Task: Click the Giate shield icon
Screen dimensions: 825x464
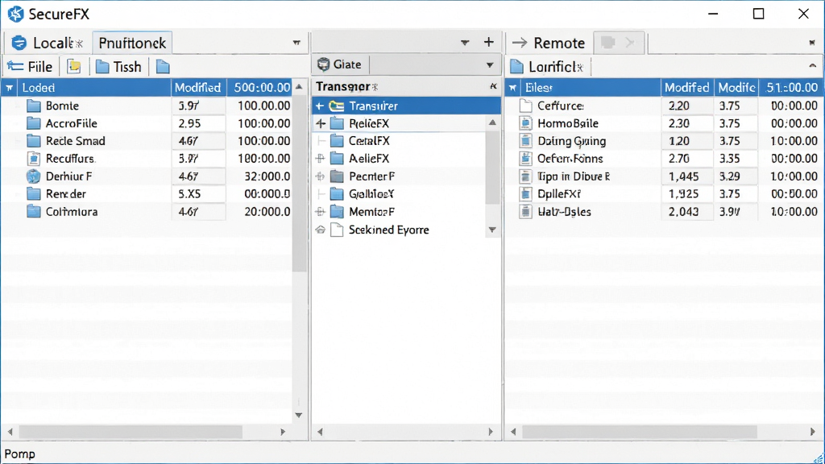Action: [324, 64]
